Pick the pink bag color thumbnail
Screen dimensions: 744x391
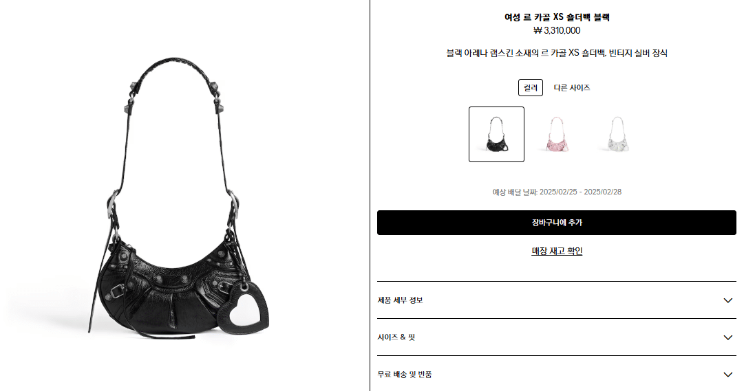click(557, 134)
